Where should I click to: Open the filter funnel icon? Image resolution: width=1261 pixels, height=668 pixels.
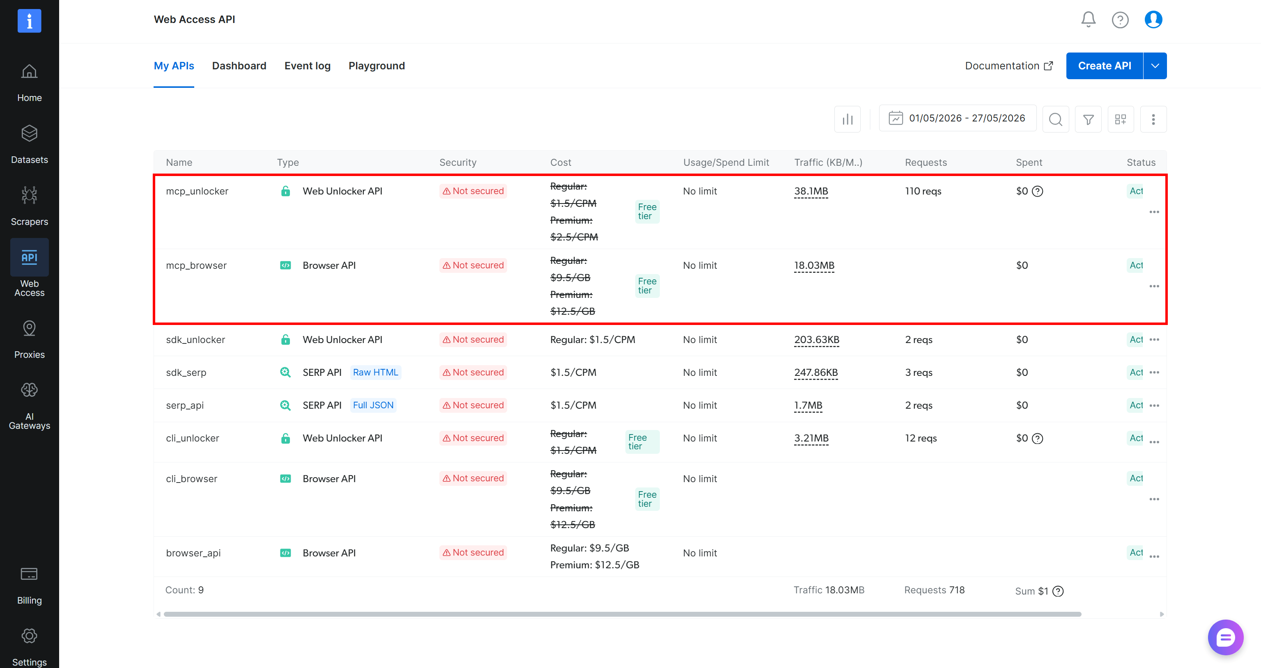1088,119
